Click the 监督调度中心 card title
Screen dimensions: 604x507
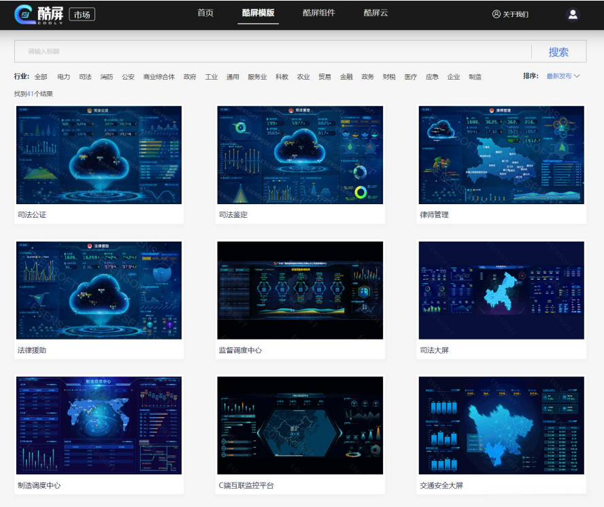[240, 350]
